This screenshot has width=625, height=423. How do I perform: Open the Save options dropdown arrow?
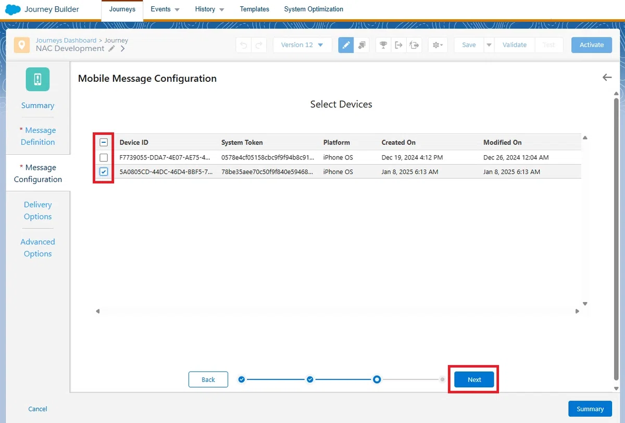pos(489,45)
